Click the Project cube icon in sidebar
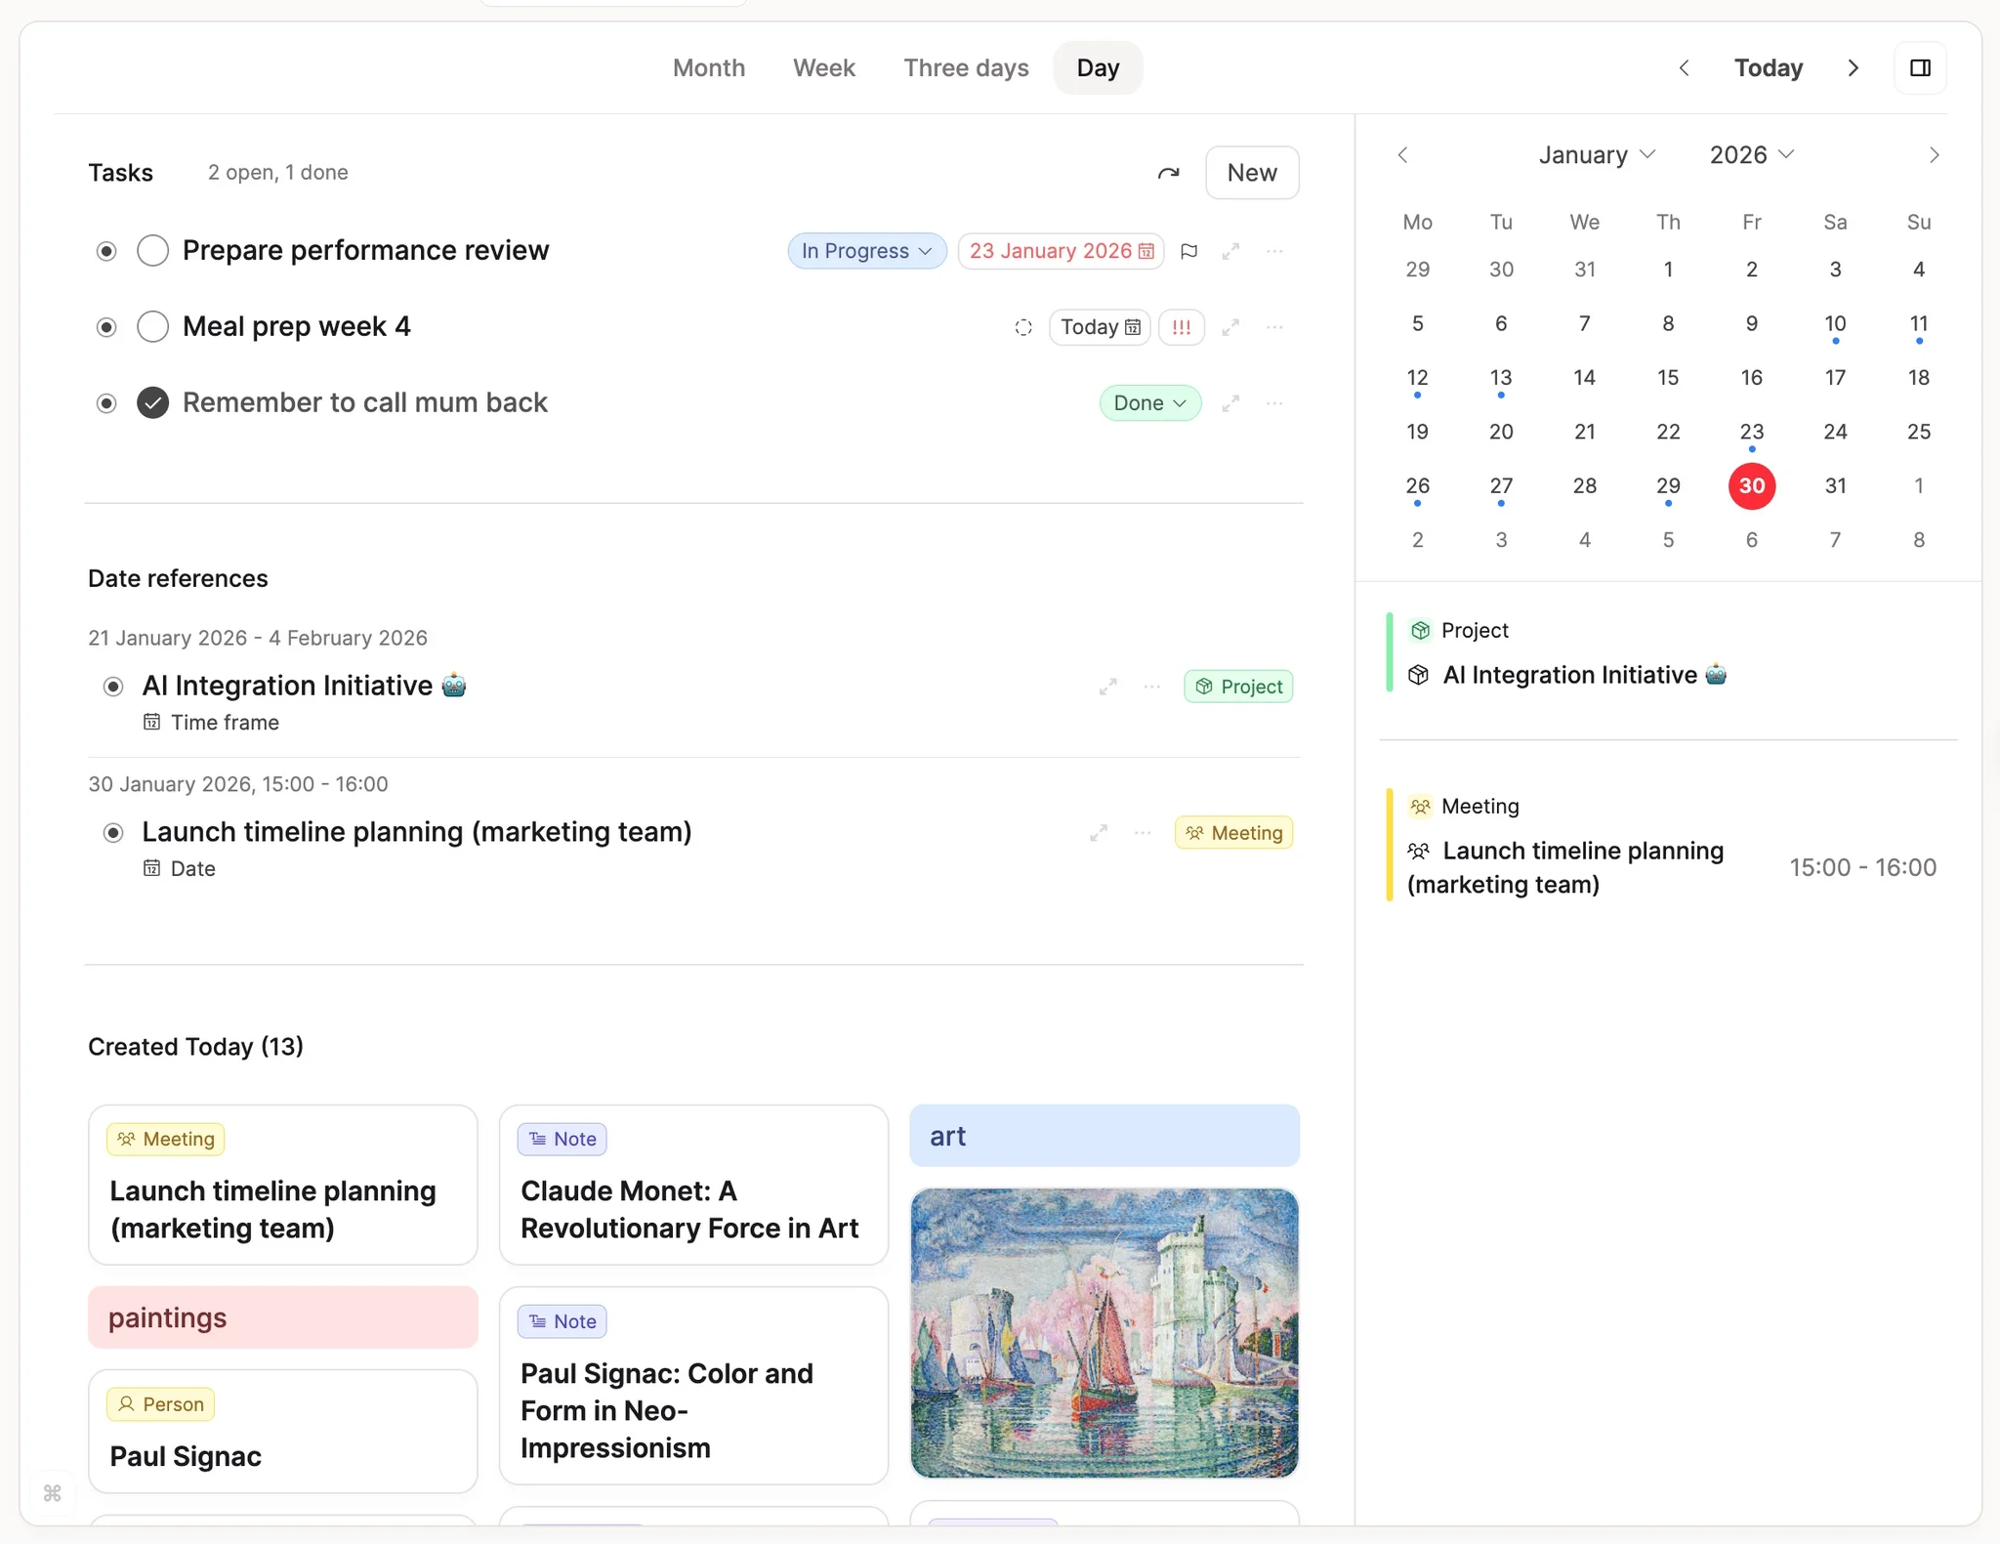The width and height of the screenshot is (2000, 1544). click(1421, 630)
